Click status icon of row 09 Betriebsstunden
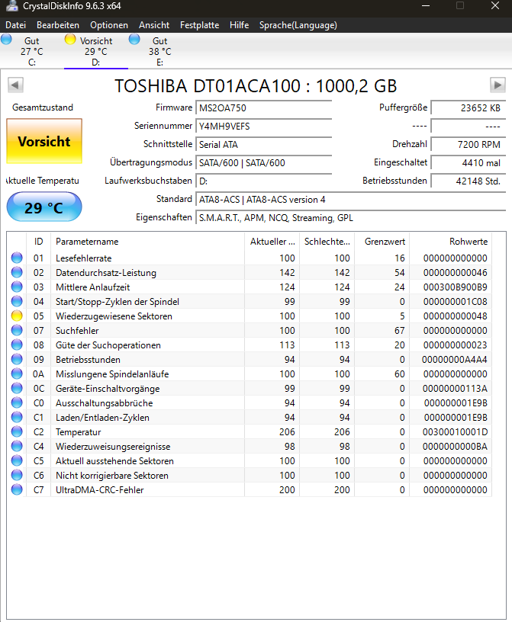Image resolution: width=512 pixels, height=622 pixels. click(x=17, y=359)
